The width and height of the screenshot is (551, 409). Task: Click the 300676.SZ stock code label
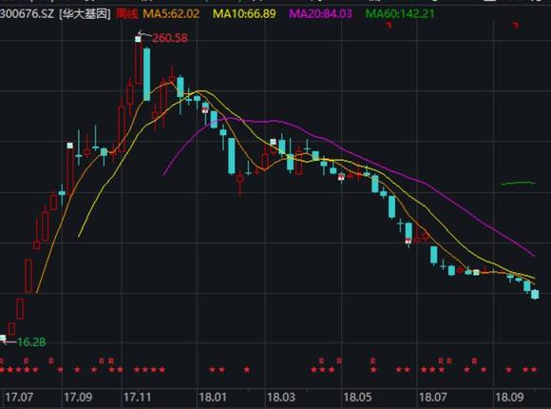(27, 14)
